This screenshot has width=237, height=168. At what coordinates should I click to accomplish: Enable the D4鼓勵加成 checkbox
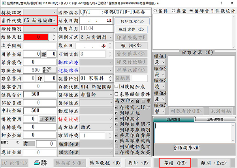click(x=117, y=86)
